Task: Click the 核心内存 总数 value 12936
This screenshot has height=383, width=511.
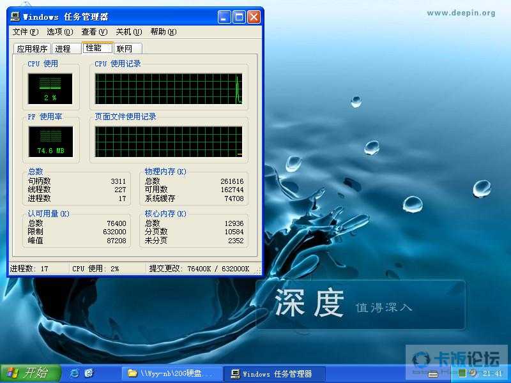Action: (x=234, y=224)
